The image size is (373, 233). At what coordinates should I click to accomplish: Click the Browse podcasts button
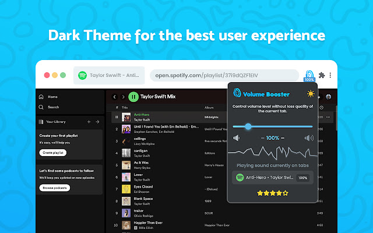[x=54, y=188]
